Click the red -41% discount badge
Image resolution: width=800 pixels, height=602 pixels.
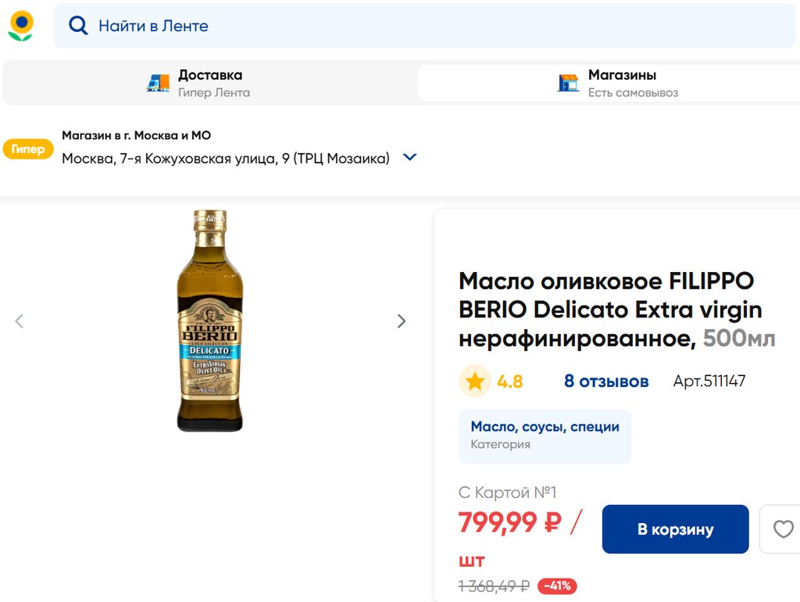click(556, 586)
